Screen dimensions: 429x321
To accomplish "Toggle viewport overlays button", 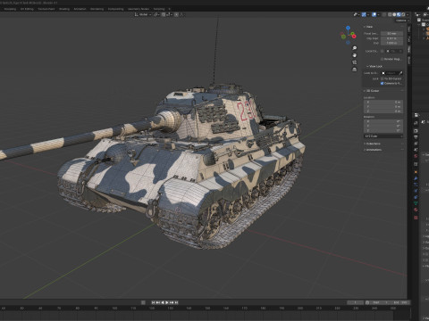I will point(374,14).
